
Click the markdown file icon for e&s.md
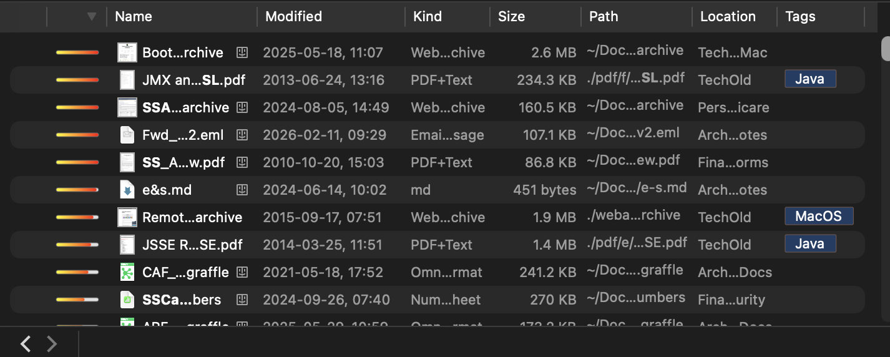(x=127, y=190)
